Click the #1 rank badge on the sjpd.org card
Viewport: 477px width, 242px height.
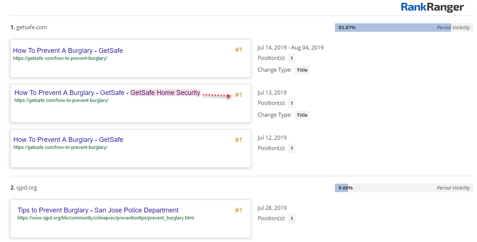pyautogui.click(x=238, y=210)
